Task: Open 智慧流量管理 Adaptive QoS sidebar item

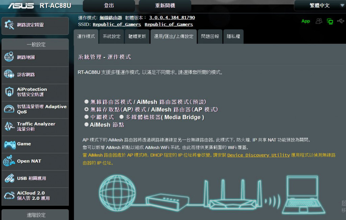Action: click(x=35, y=109)
